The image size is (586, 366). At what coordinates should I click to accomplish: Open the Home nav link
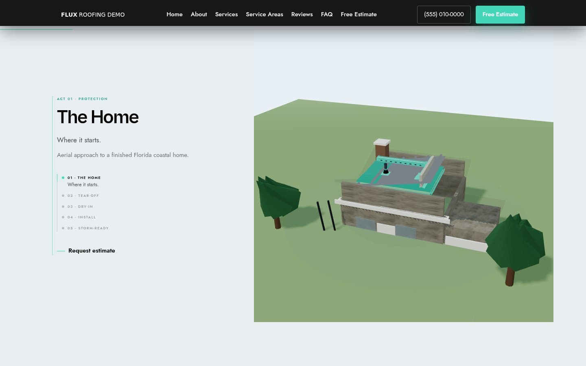[175, 14]
